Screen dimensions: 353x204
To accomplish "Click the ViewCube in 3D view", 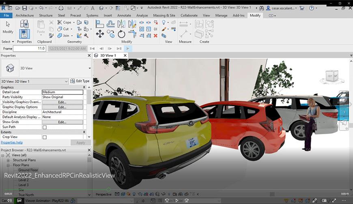I will [332, 76].
